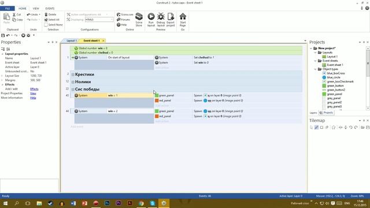The height and width of the screenshot is (208, 370).
Task: Click Select All in ribbon
Action: point(51,20)
